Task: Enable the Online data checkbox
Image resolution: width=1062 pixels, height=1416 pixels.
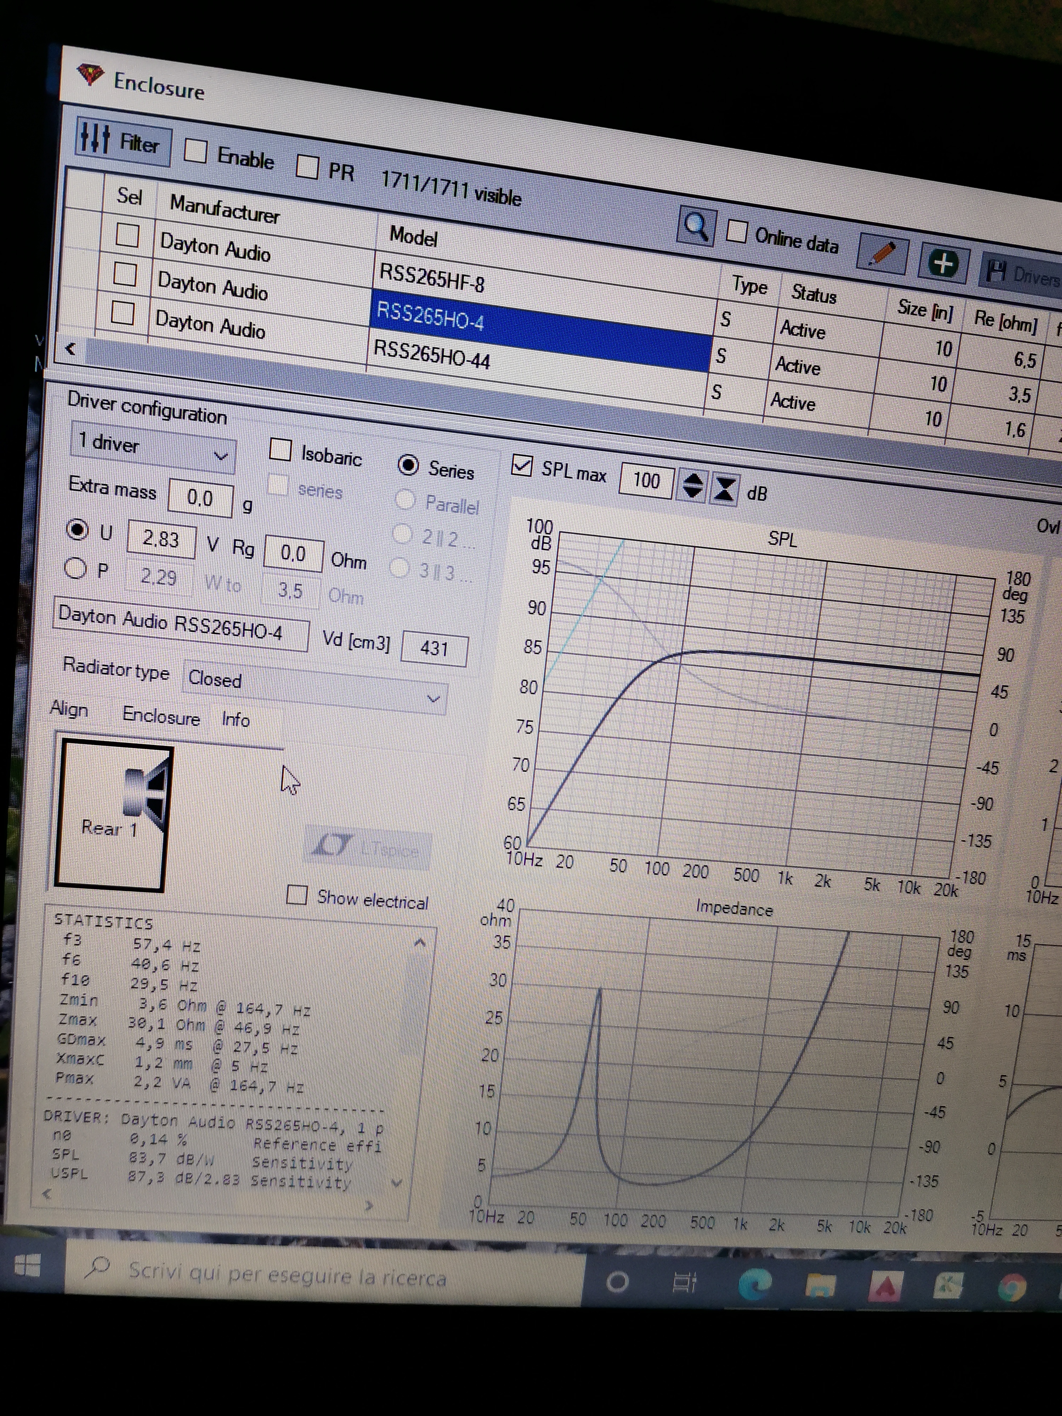Action: pyautogui.click(x=737, y=232)
